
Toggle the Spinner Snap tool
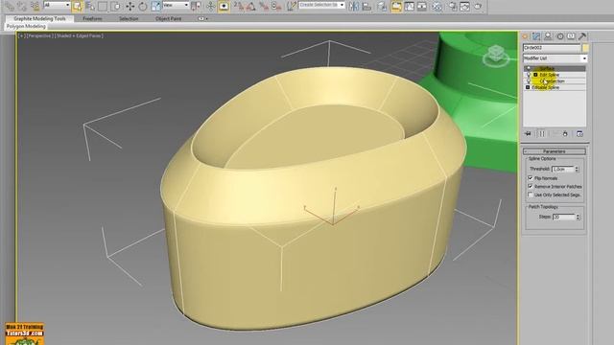tap(277, 6)
